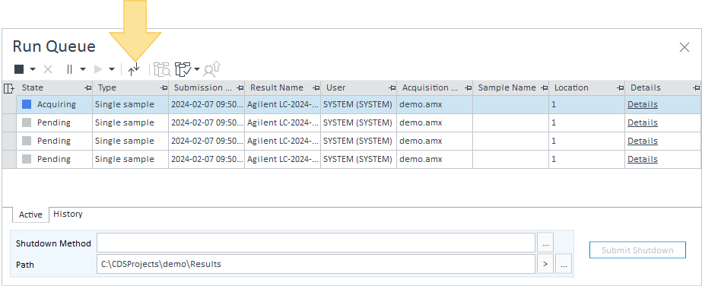Click the reorder queue up-down arrows icon

pyautogui.click(x=134, y=69)
